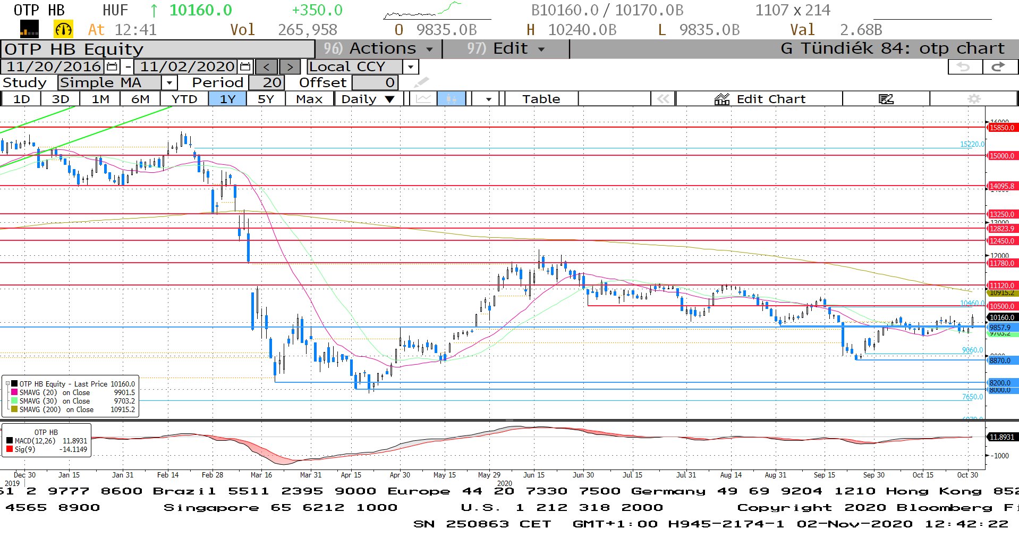Open the 97) Edit menu
1019x545 pixels.
pos(506,48)
